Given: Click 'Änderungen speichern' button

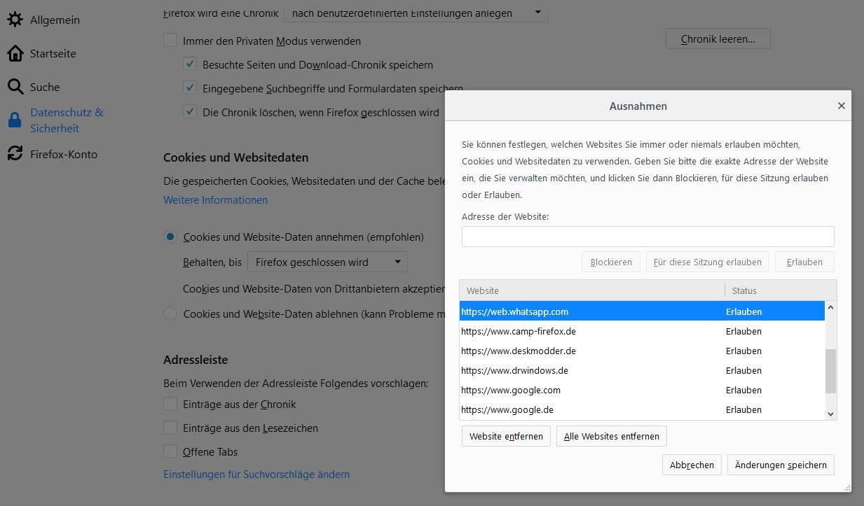Looking at the screenshot, I should coord(781,465).
